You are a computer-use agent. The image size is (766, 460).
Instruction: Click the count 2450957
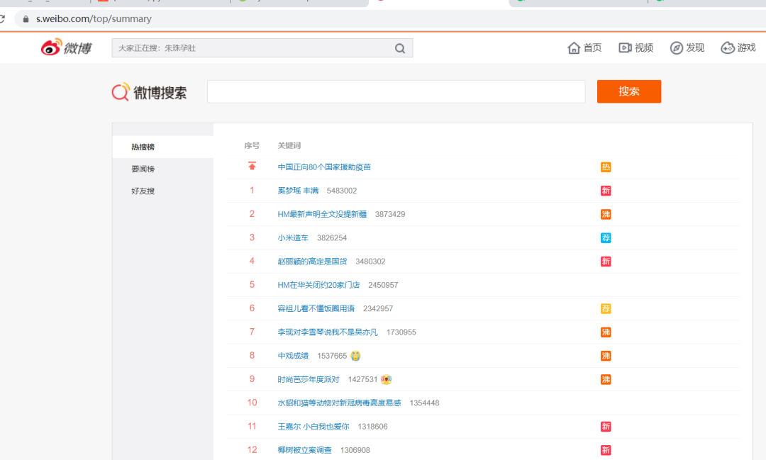(383, 285)
